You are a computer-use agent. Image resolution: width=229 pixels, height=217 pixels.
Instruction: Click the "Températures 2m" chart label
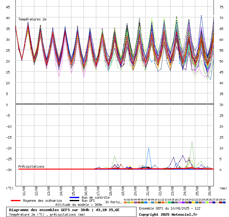tap(32, 19)
